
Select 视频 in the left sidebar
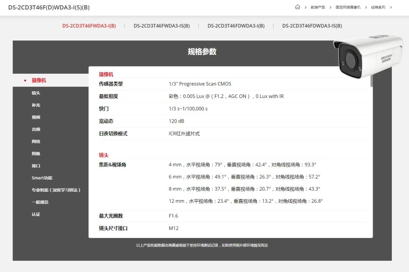click(x=36, y=117)
